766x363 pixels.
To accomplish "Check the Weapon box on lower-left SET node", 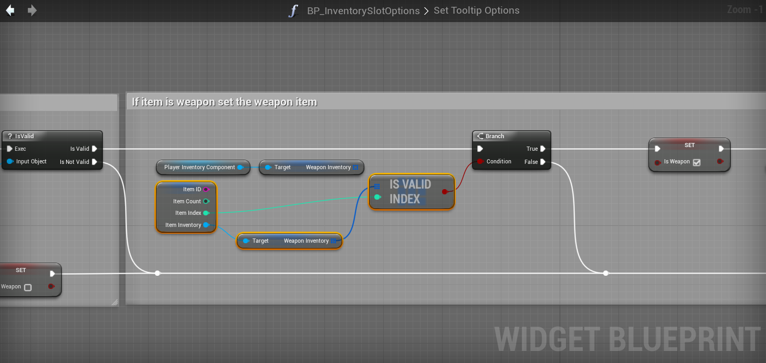I will 28,287.
